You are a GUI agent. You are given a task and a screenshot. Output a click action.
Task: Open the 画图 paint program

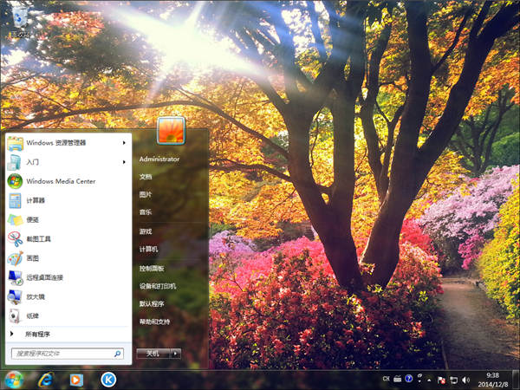pos(68,258)
